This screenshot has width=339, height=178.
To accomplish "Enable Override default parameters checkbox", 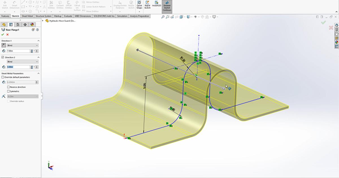I will point(3,77).
